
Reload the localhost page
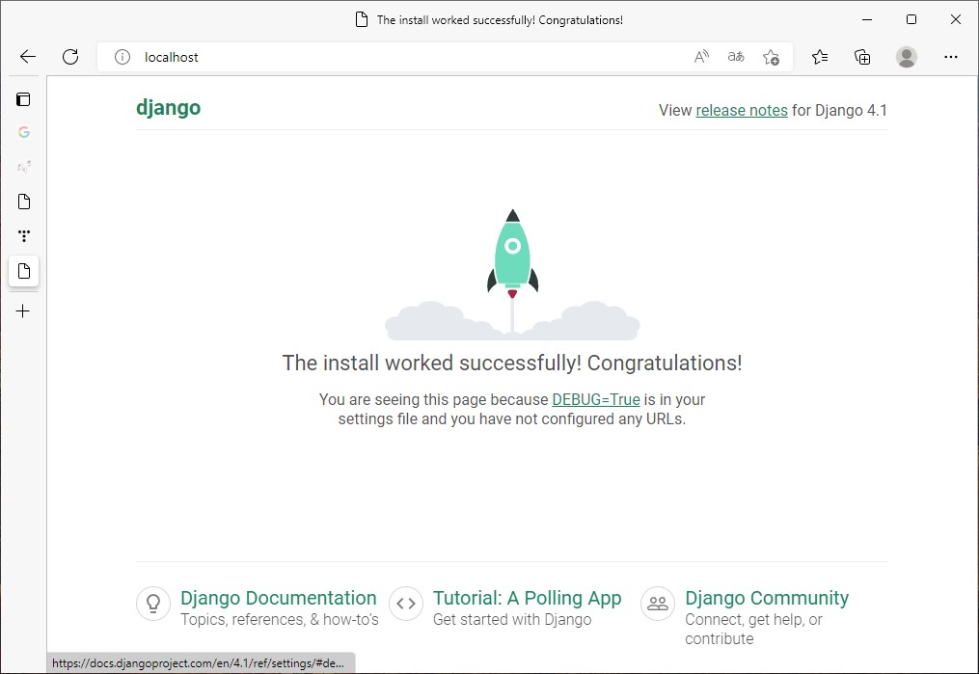[70, 57]
